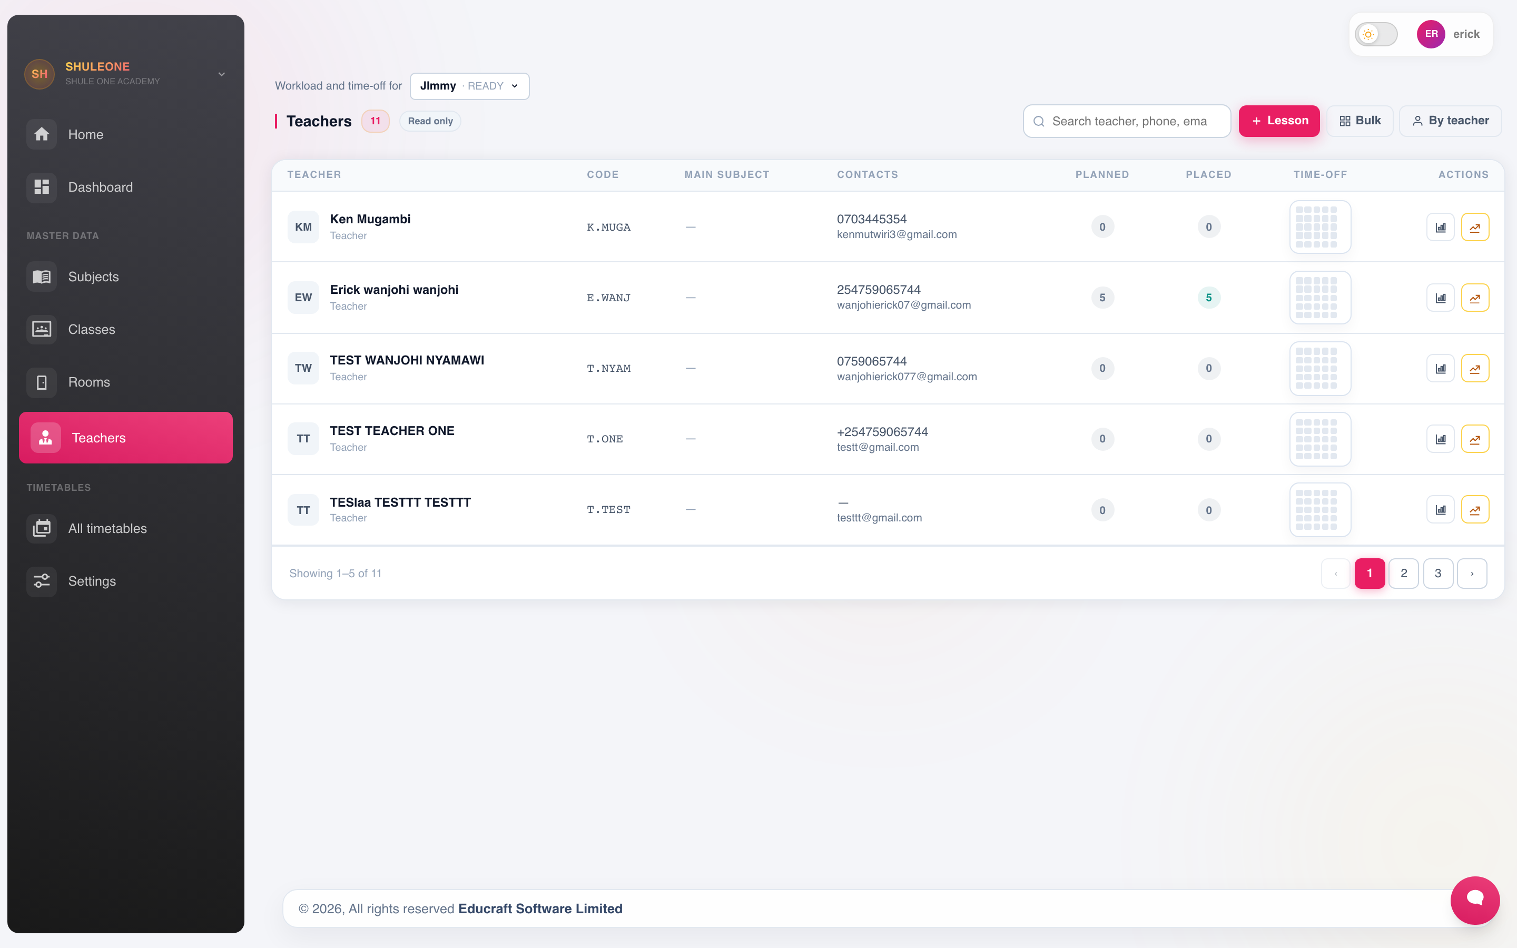Open the Home sidebar icon

click(x=42, y=134)
